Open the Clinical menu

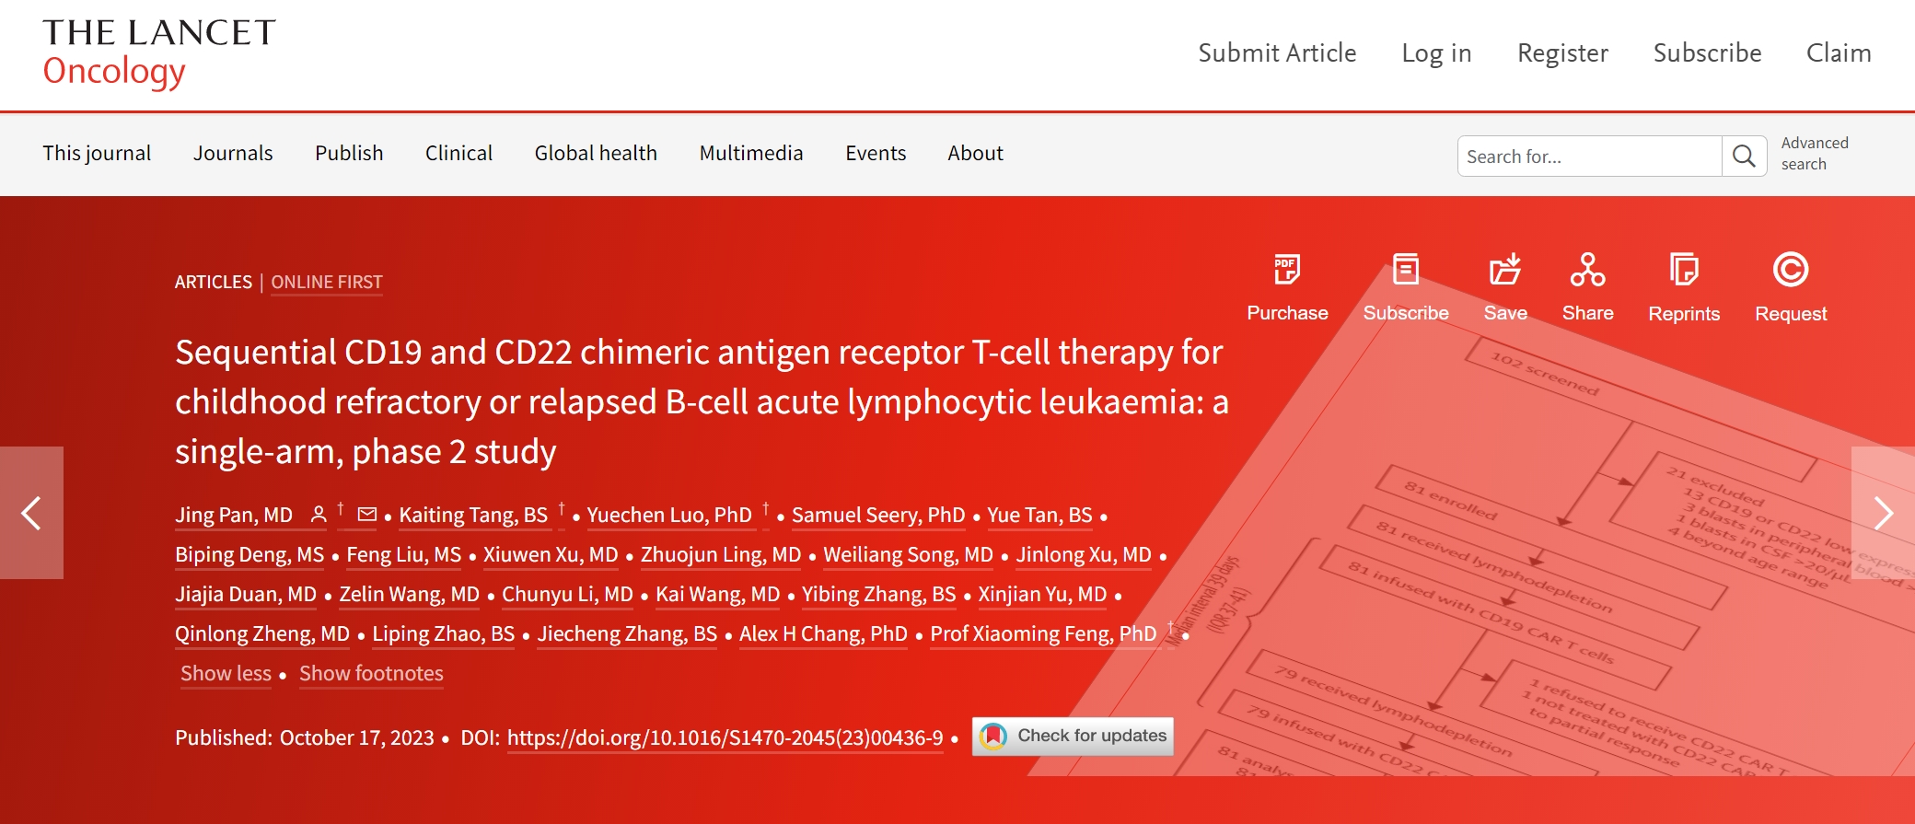(x=458, y=153)
